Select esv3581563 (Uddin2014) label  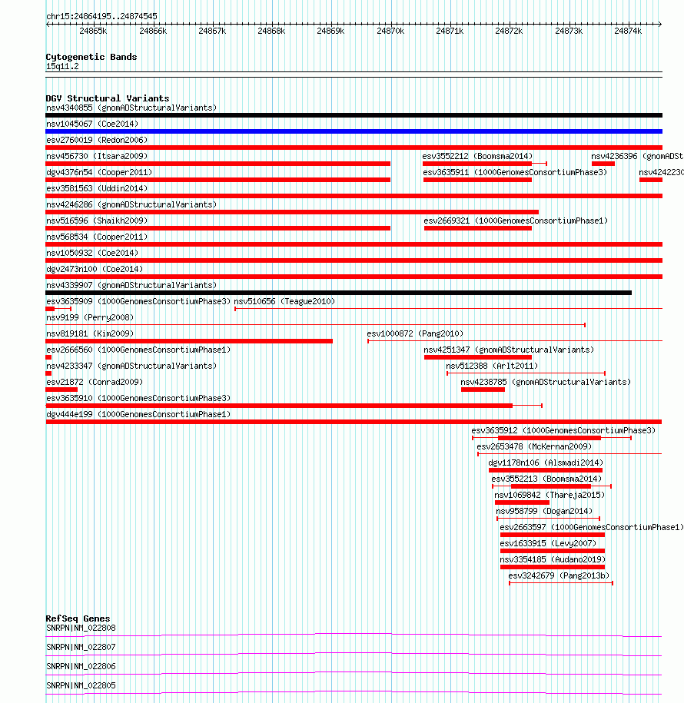point(97,188)
